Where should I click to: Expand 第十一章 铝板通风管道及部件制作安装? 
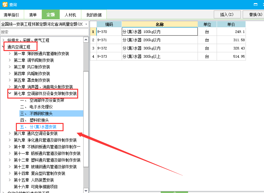pyautogui.click(x=10, y=153)
